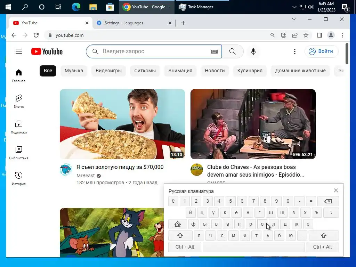Image resolution: width=356 pixels, height=267 pixels.
Task: Open a new tab with plus button
Action: click(183, 23)
